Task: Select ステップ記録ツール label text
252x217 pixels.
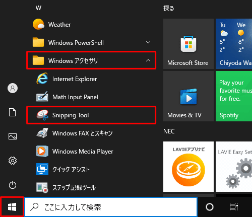Action: tap(74, 188)
